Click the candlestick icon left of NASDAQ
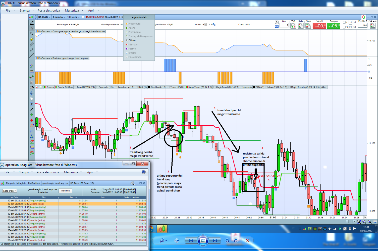Viewport: 378px width, 251px height. pyautogui.click(x=31, y=17)
